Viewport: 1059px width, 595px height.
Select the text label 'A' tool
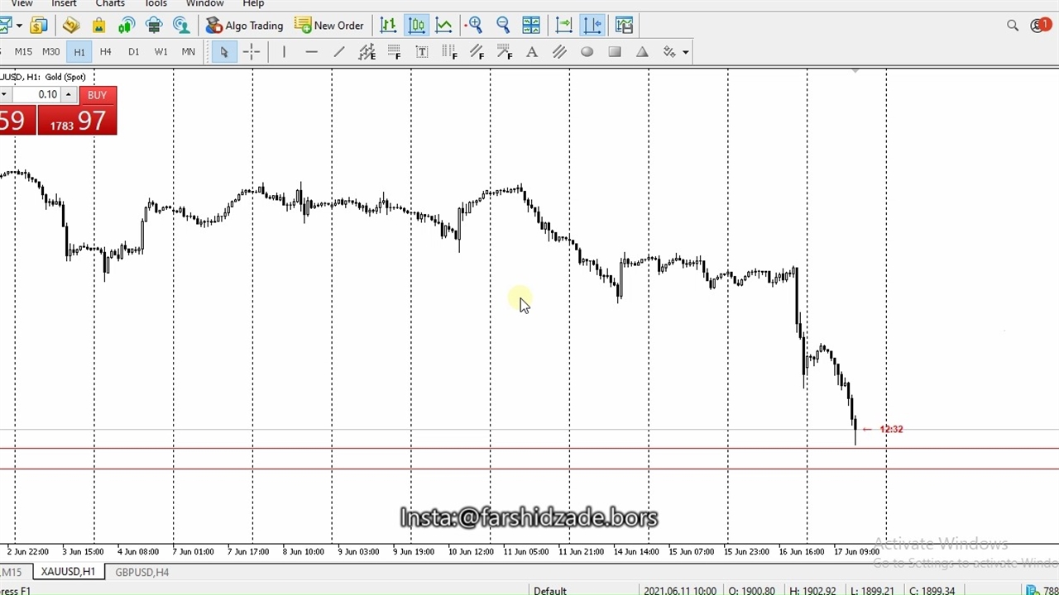[532, 52]
